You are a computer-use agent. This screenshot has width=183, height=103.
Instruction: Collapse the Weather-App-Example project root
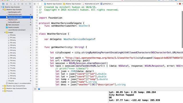1,7
